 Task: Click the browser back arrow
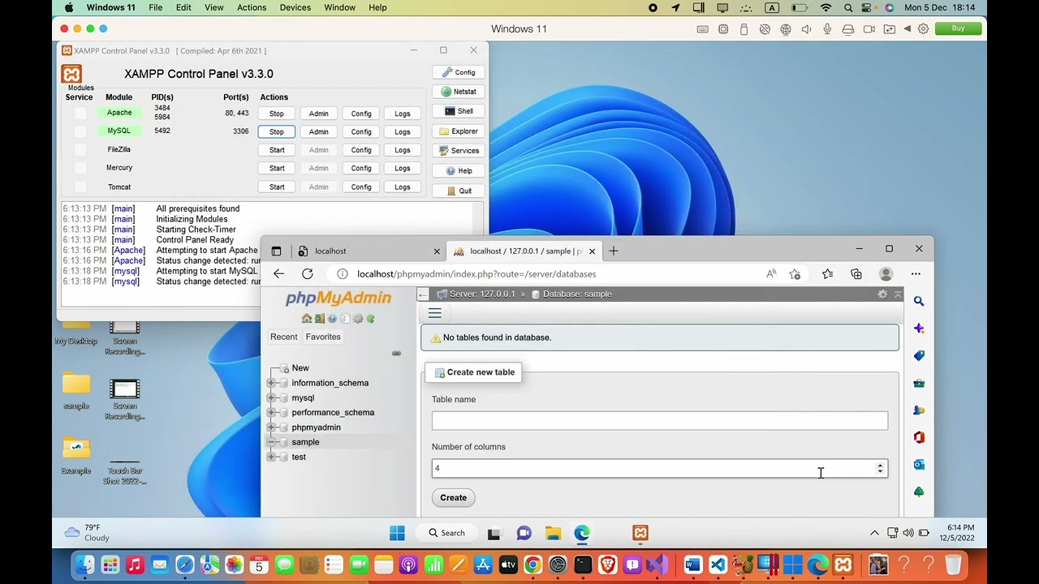[278, 274]
